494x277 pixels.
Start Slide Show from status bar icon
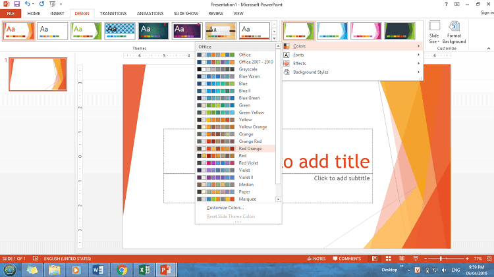tap(416, 259)
